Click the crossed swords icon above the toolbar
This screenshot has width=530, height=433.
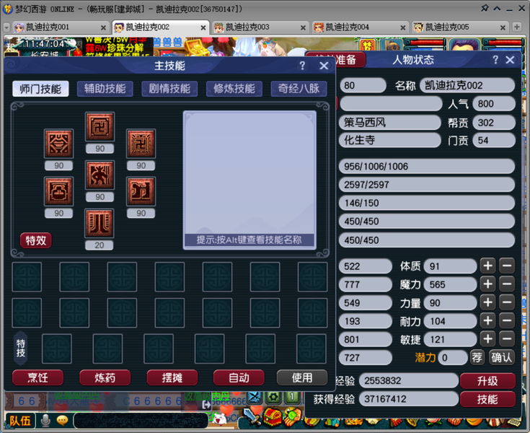coord(254,398)
